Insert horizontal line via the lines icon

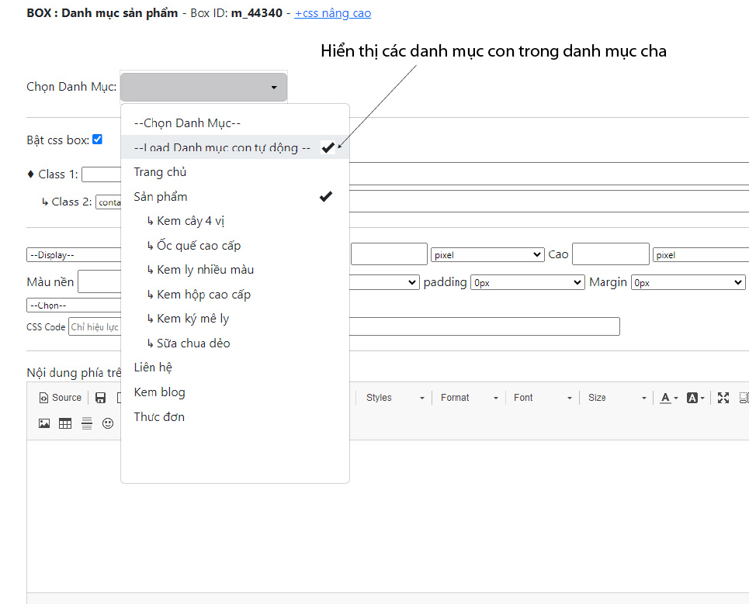(86, 423)
